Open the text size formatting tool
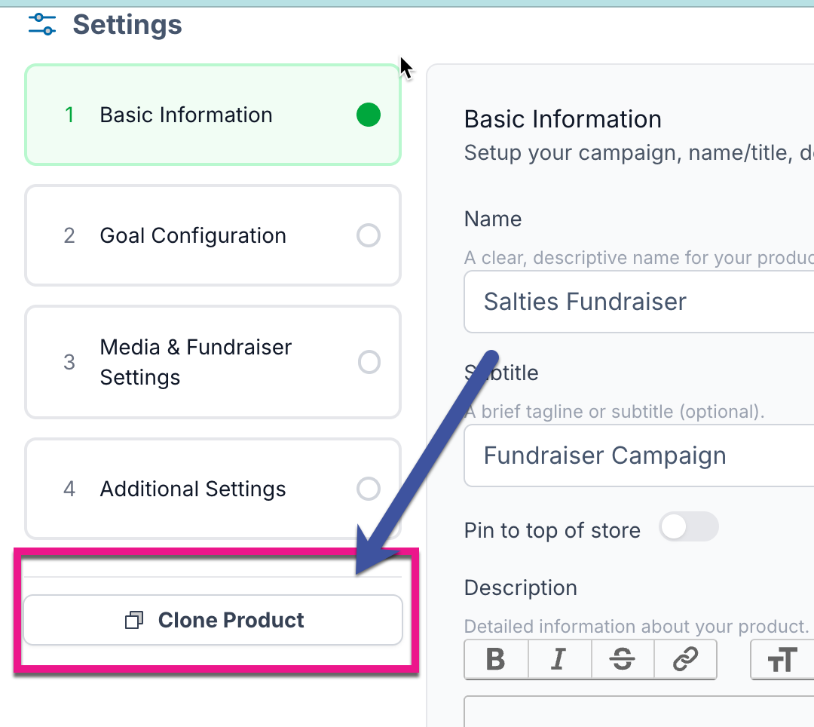Screen dimensions: 814x727 pos(782,660)
